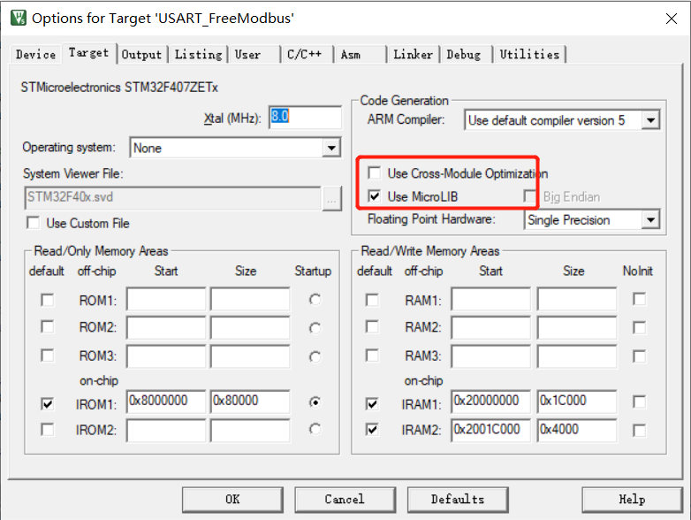Image resolution: width=691 pixels, height=520 pixels.
Task: Select the IROM2 Startup radio button
Action: pyautogui.click(x=315, y=429)
